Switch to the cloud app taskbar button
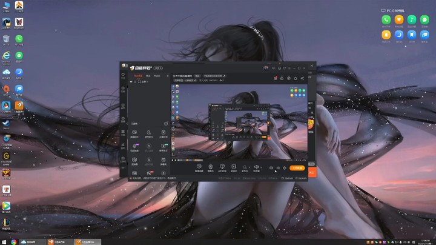The height and width of the screenshot is (245, 436). (32, 242)
